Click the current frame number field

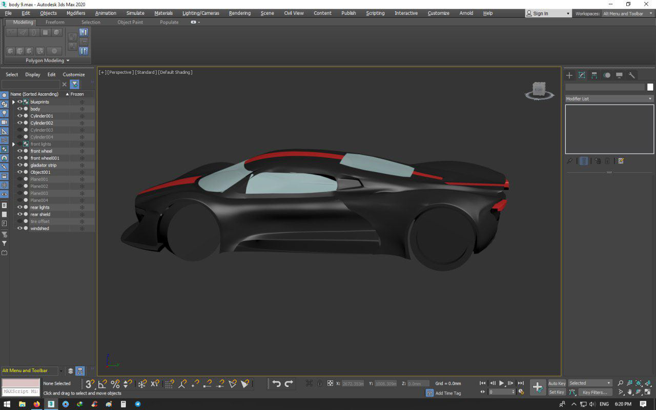[x=501, y=392]
